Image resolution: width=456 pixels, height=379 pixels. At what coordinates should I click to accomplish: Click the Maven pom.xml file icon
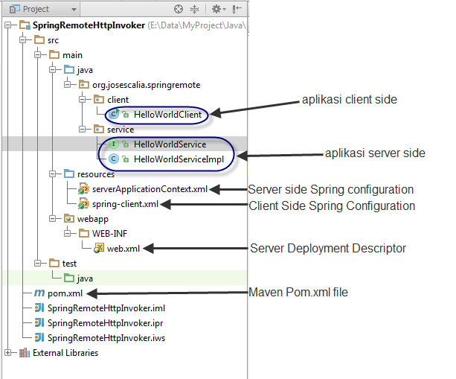39,293
